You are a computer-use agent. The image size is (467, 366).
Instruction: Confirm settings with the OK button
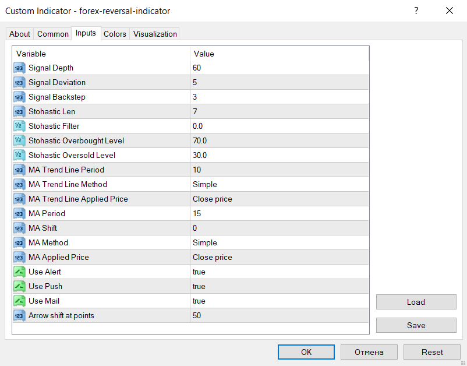pyautogui.click(x=306, y=352)
